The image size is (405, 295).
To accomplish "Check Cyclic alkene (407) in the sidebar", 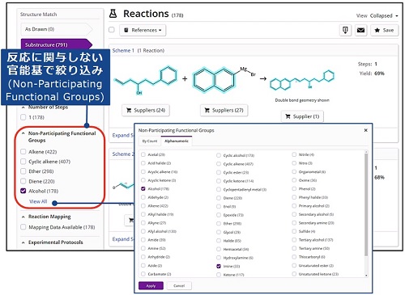I will click(23, 162).
